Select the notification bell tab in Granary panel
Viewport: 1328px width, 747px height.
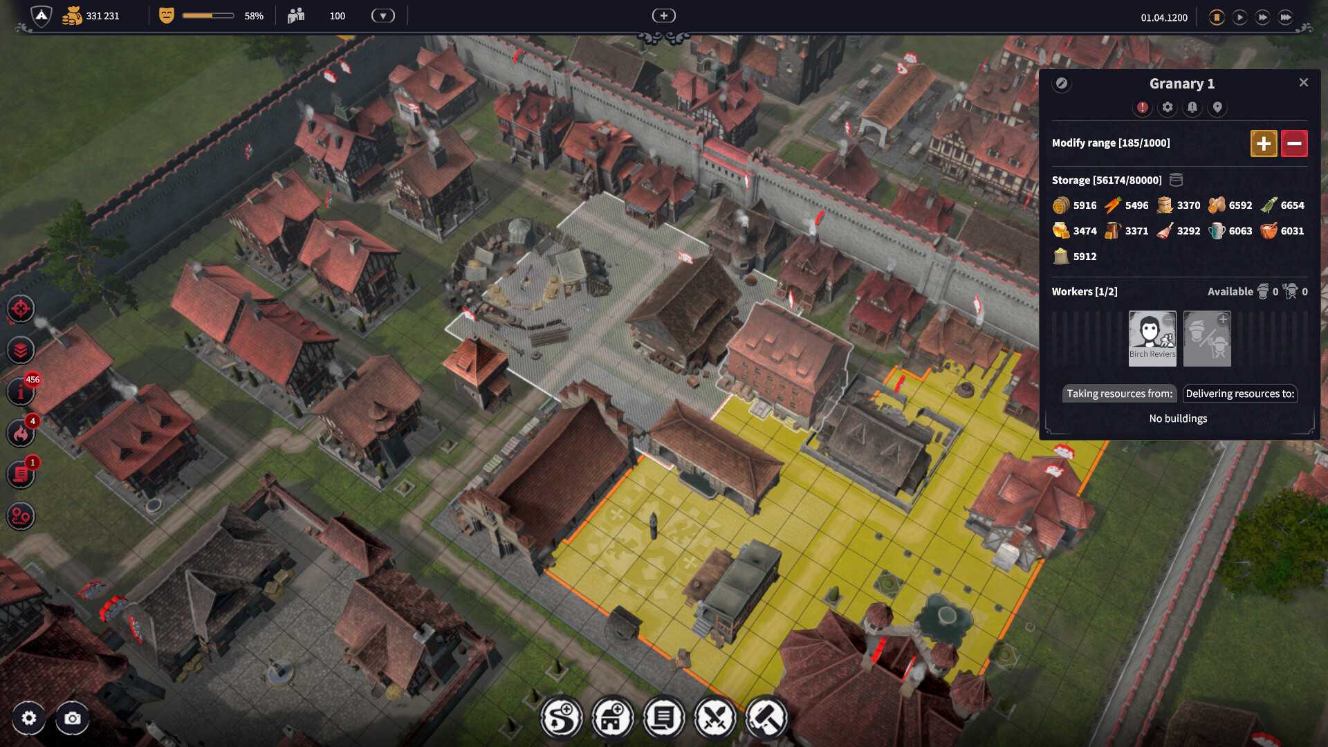click(x=1192, y=108)
